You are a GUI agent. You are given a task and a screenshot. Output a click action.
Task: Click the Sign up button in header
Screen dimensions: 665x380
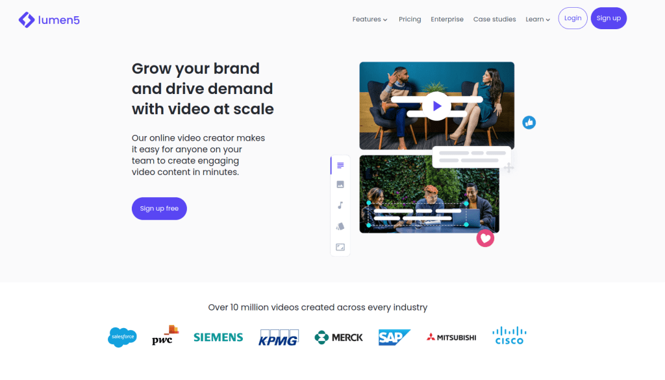coord(609,18)
